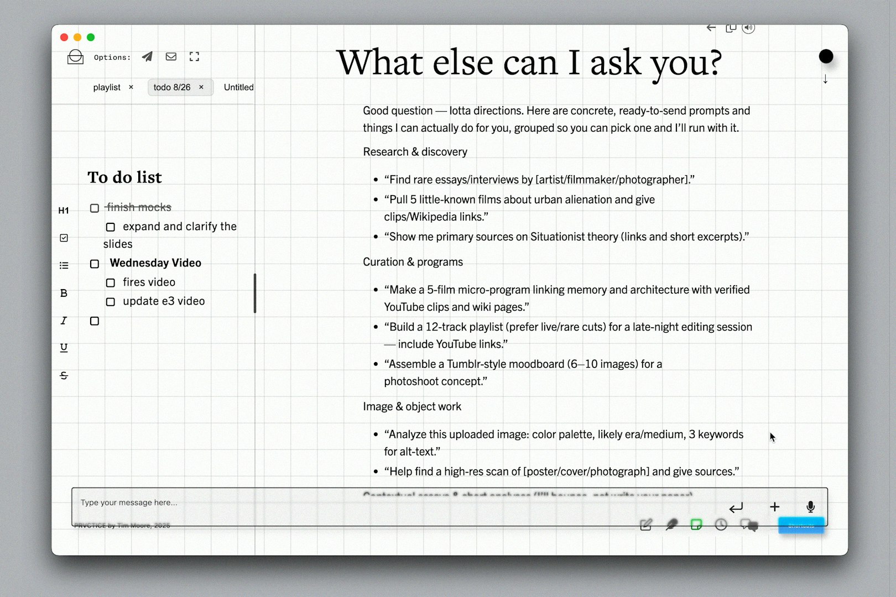Apply H1 heading formatting
This screenshot has height=597, width=896.
(64, 211)
